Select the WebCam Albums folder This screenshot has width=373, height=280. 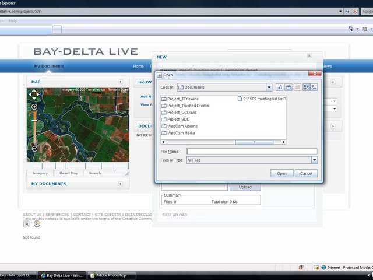[x=180, y=126]
